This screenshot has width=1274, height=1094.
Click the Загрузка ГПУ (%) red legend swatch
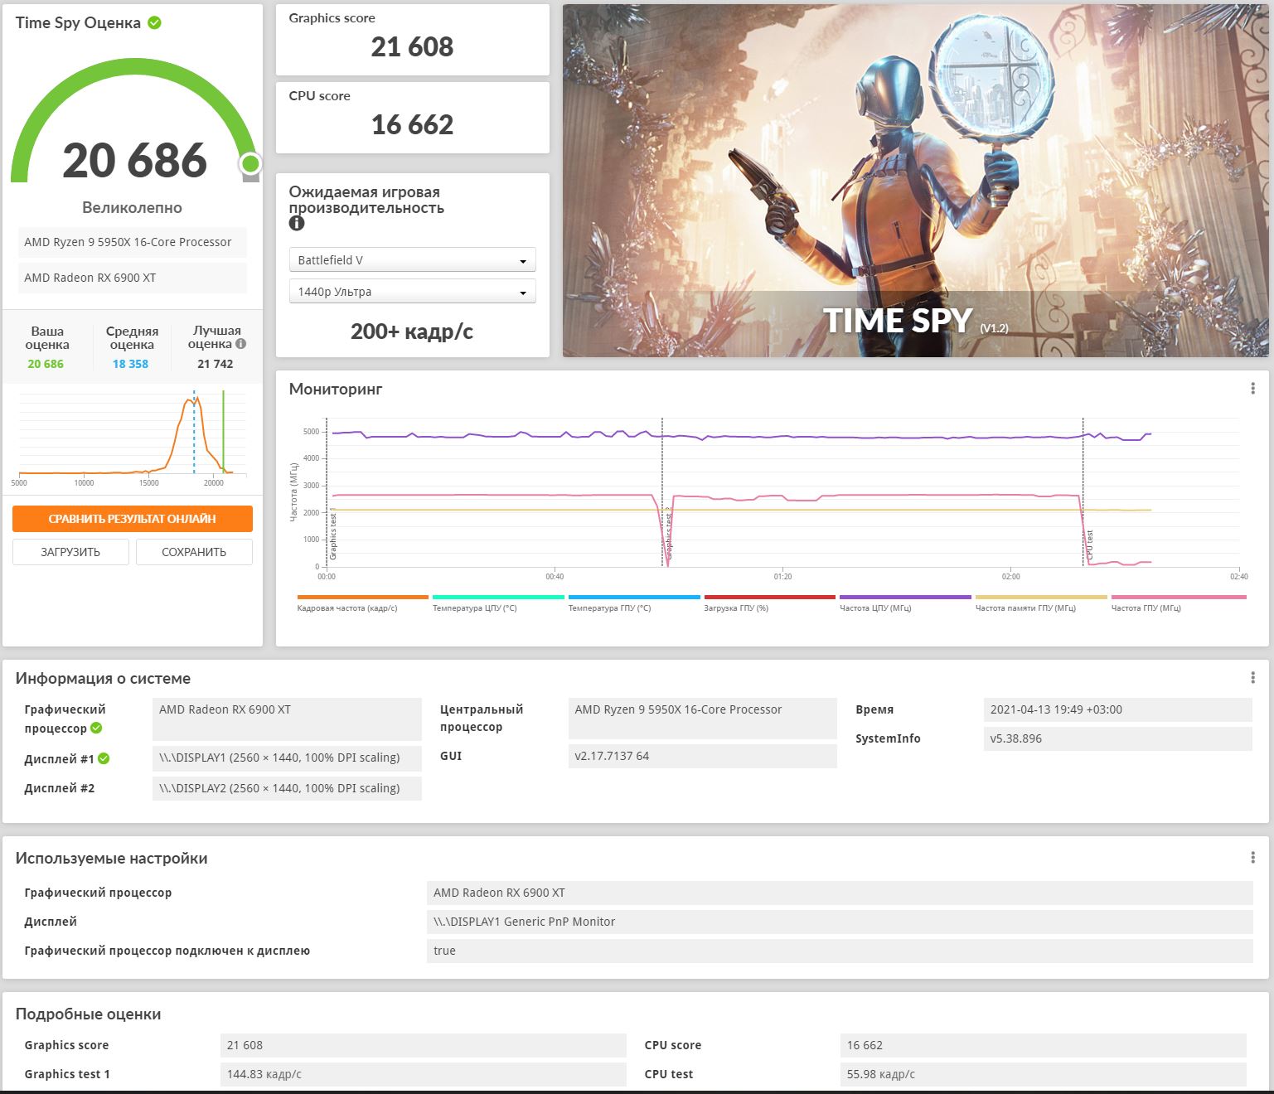tap(769, 597)
